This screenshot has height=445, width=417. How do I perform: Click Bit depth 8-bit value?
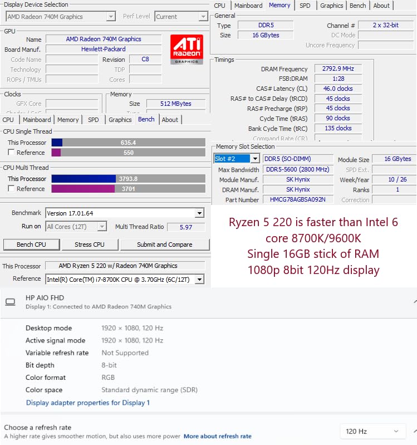(109, 365)
